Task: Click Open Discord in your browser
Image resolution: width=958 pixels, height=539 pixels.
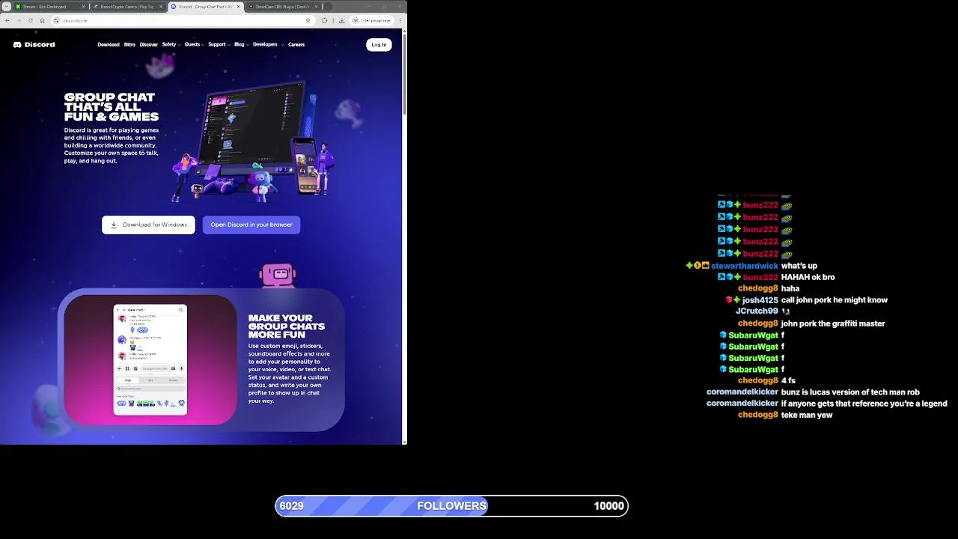Action: coord(251,225)
